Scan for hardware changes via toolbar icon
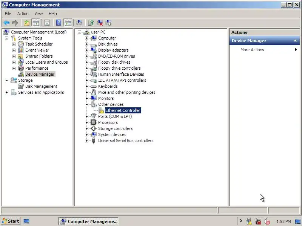This screenshot has height=226, width=302. 79,23
